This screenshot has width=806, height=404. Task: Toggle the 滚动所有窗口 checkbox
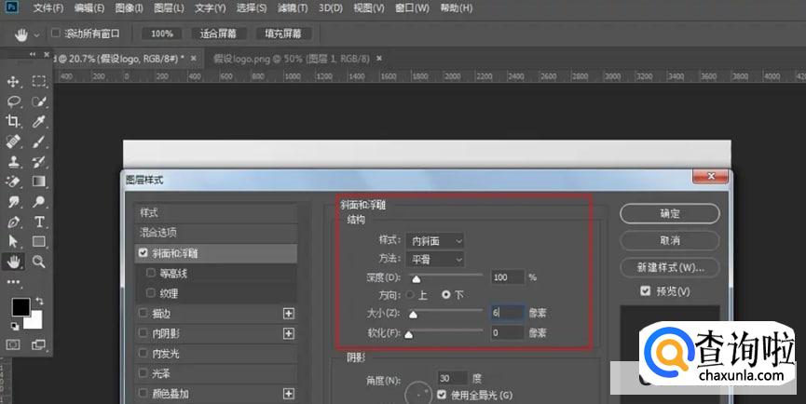(56, 34)
